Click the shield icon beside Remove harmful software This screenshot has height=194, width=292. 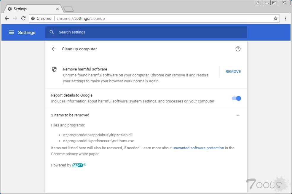54,69
